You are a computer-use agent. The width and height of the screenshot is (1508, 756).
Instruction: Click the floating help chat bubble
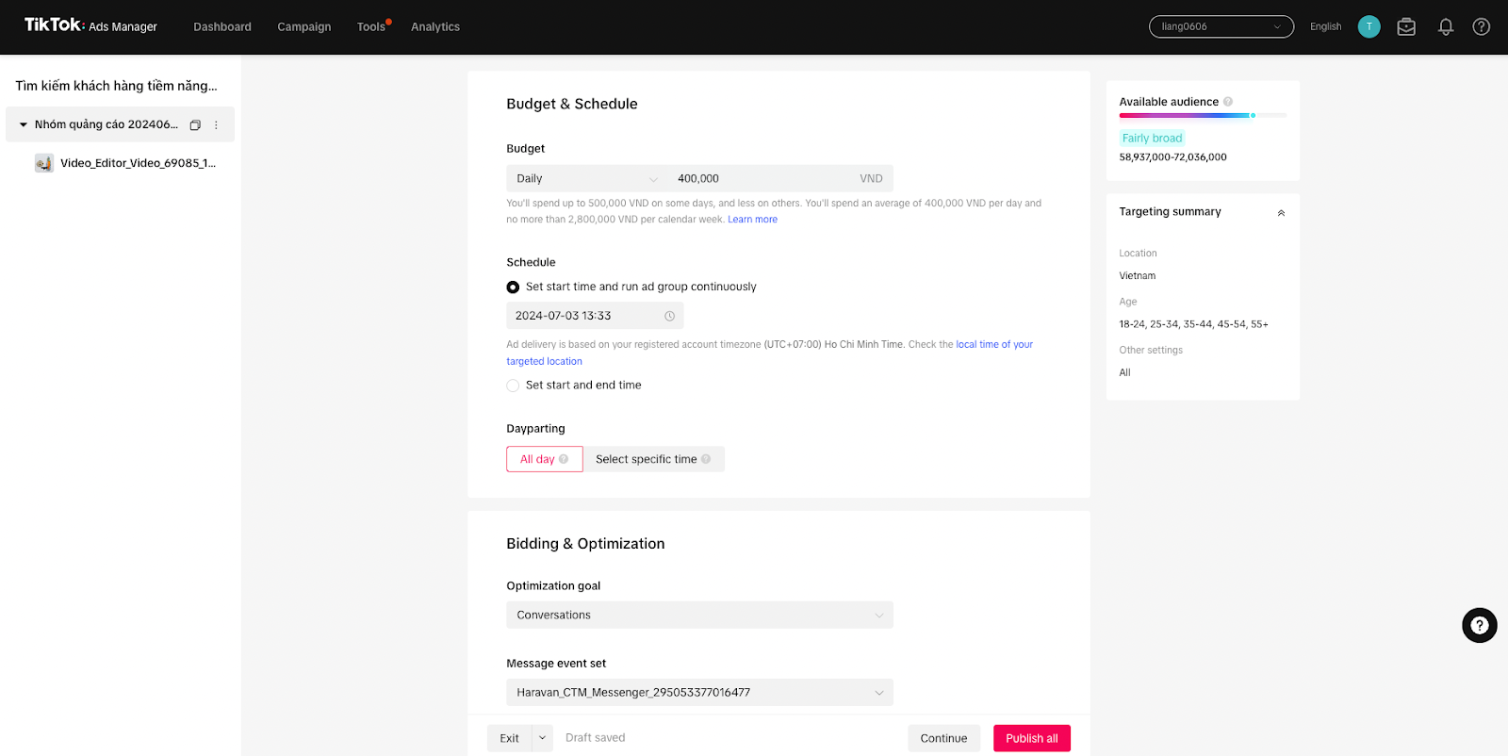tap(1479, 625)
